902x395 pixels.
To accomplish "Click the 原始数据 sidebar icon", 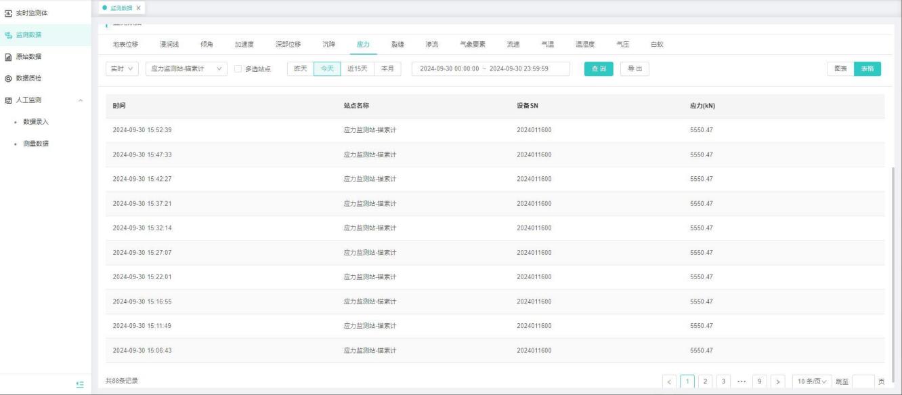I will pos(8,56).
